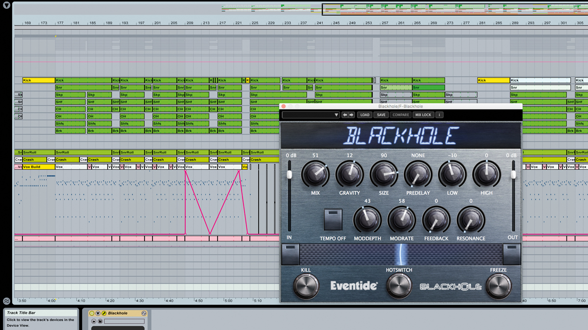Open the preset dropdown in Blackhole plugin
The height and width of the screenshot is (330, 588).
click(311, 115)
